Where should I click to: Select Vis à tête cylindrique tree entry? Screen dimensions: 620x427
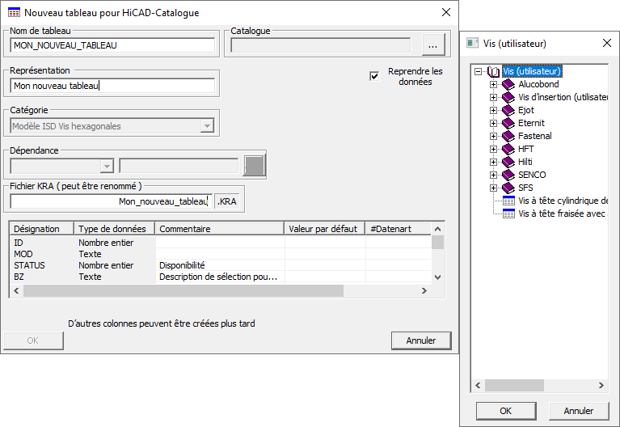pyautogui.click(x=563, y=201)
